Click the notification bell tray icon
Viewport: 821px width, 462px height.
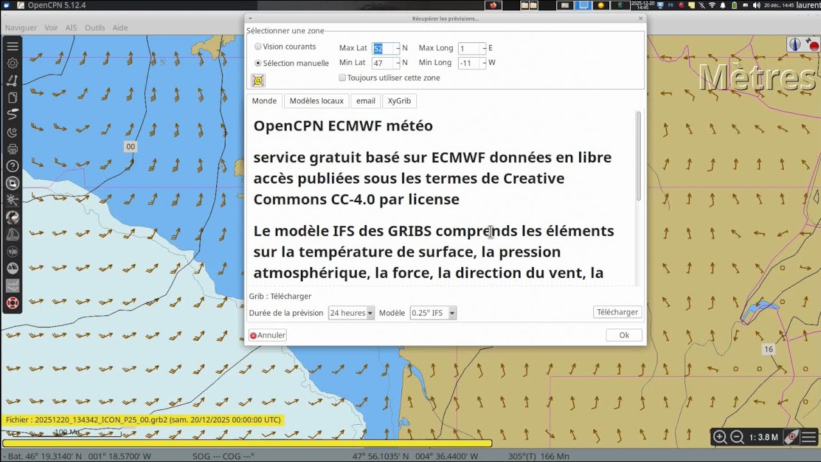pos(724,5)
